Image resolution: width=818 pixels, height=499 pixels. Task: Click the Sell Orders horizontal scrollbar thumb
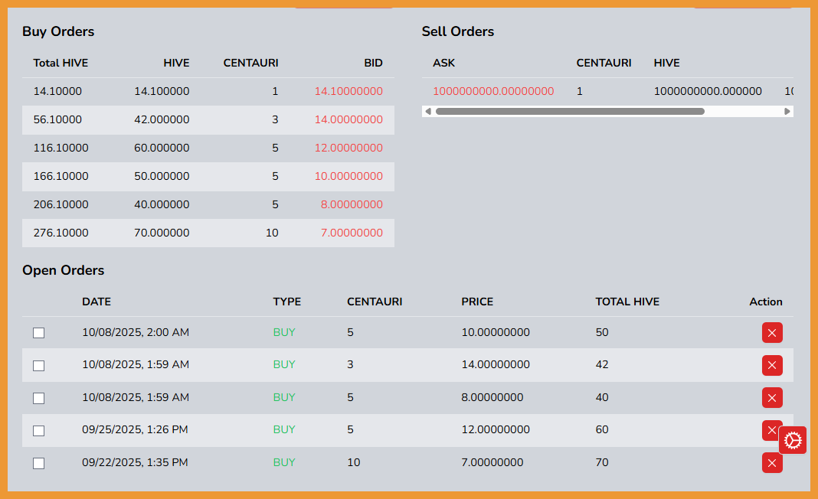(570, 111)
